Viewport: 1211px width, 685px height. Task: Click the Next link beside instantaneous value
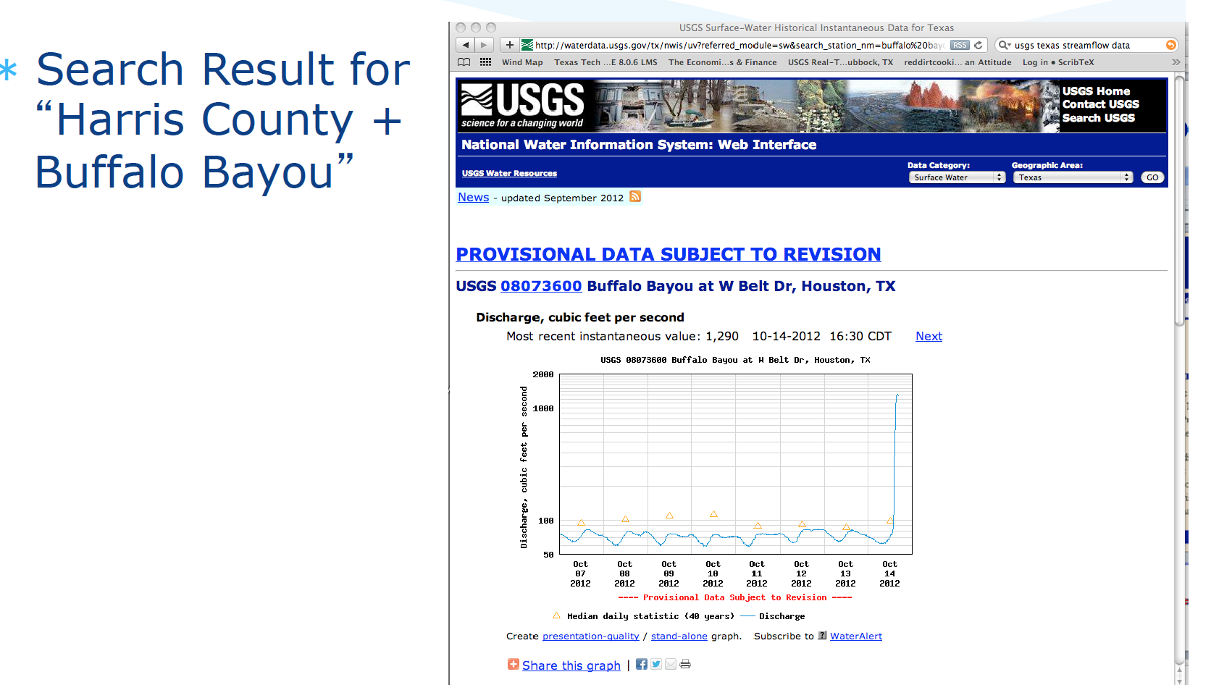929,336
